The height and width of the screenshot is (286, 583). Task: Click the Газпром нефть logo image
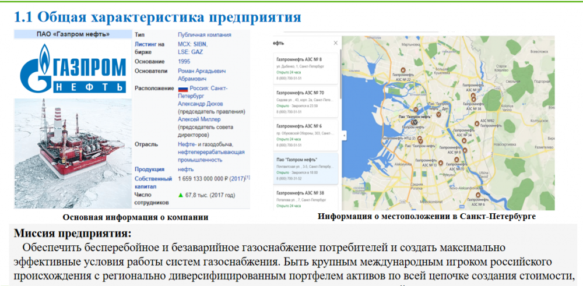tap(73, 69)
